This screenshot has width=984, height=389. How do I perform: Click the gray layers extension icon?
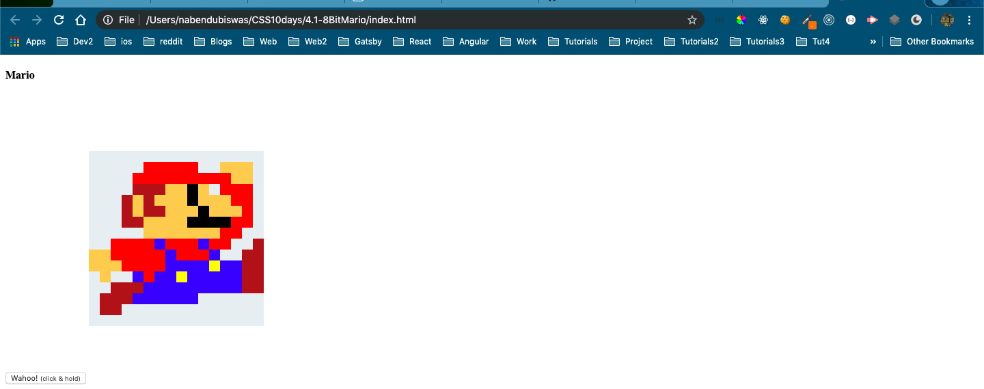[894, 20]
